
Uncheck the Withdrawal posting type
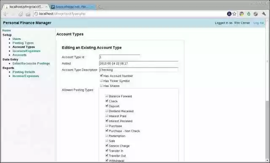[107, 160]
